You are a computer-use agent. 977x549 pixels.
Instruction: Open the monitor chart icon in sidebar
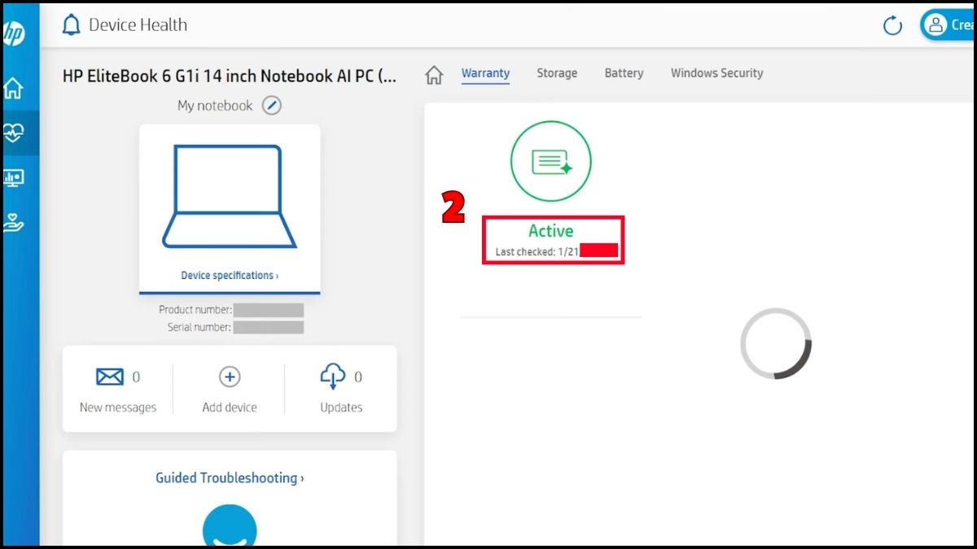tap(14, 178)
